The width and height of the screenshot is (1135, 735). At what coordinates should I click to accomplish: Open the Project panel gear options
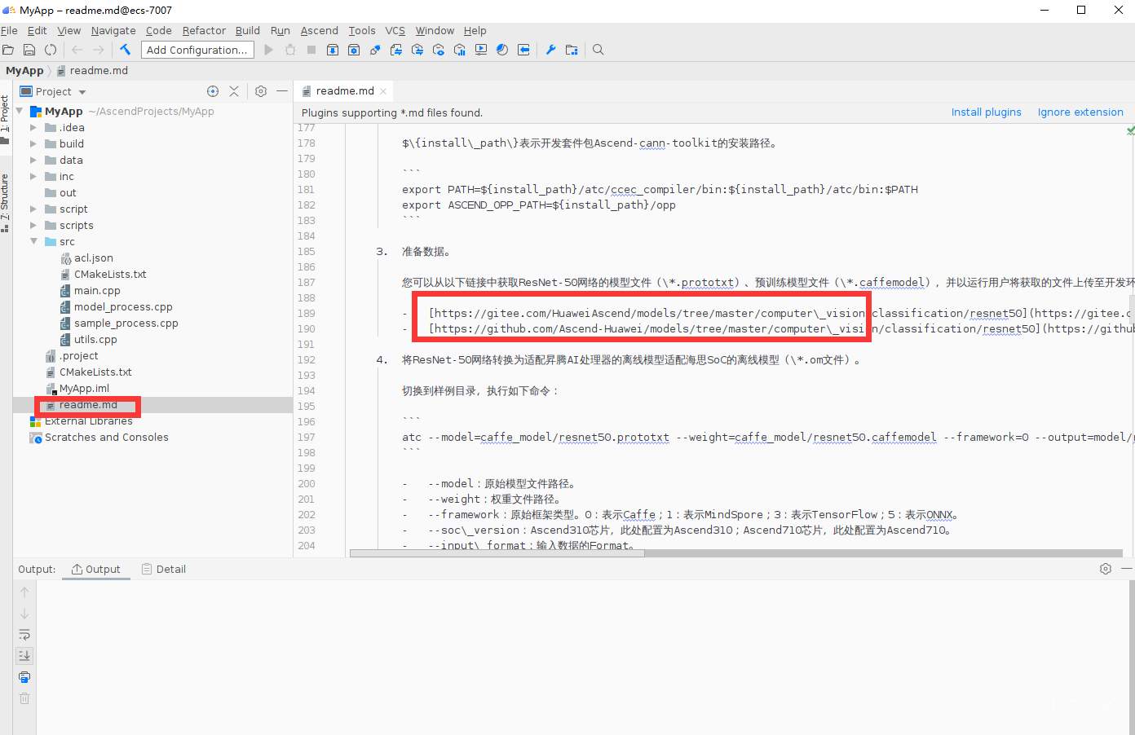261,91
